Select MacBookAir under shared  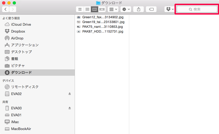click(x=37, y=129)
